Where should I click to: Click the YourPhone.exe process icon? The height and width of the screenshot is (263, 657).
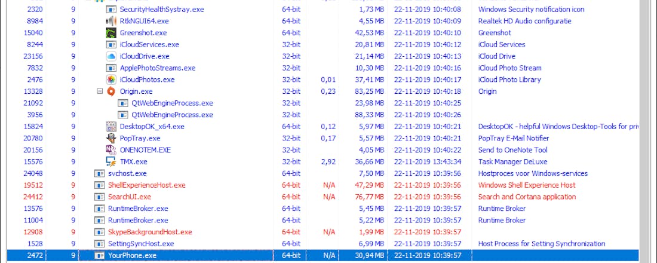(99, 255)
